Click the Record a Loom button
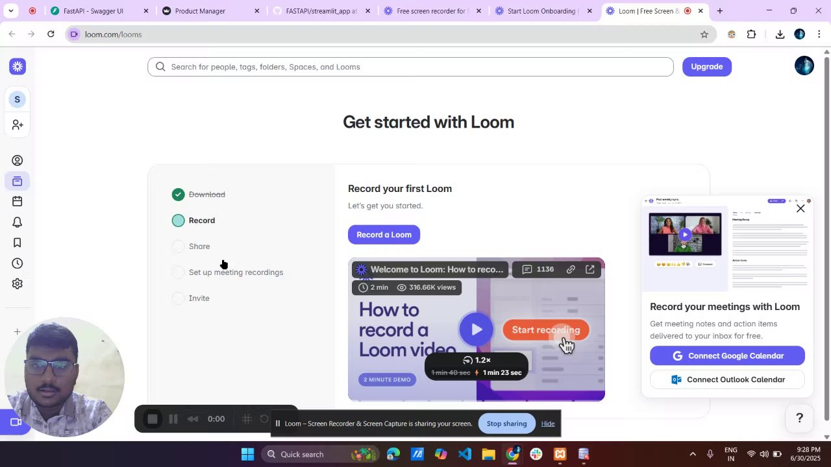831x467 pixels. coord(384,235)
